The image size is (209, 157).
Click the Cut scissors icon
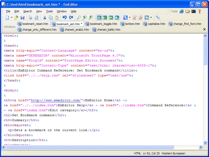(x=45, y=18)
